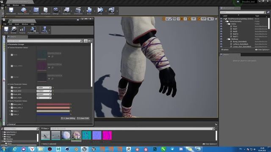
Task: Select the magenta texture thumbnail in Content Browser
Action: (x=107, y=136)
